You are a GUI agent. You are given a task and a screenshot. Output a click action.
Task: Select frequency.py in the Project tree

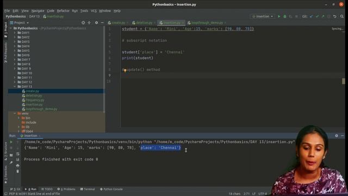(35, 100)
